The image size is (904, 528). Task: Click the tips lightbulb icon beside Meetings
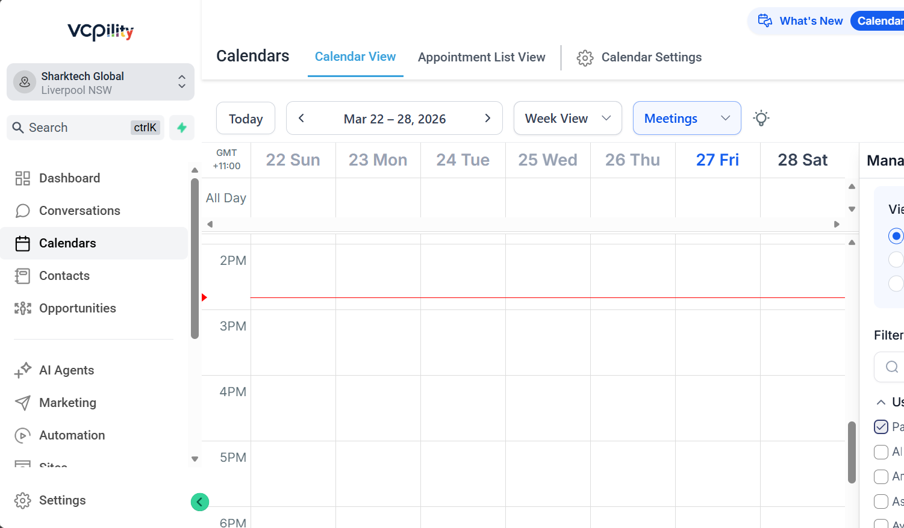(x=761, y=118)
